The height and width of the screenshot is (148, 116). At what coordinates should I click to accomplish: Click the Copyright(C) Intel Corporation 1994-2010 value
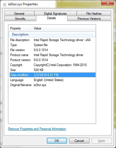[x=60, y=65]
